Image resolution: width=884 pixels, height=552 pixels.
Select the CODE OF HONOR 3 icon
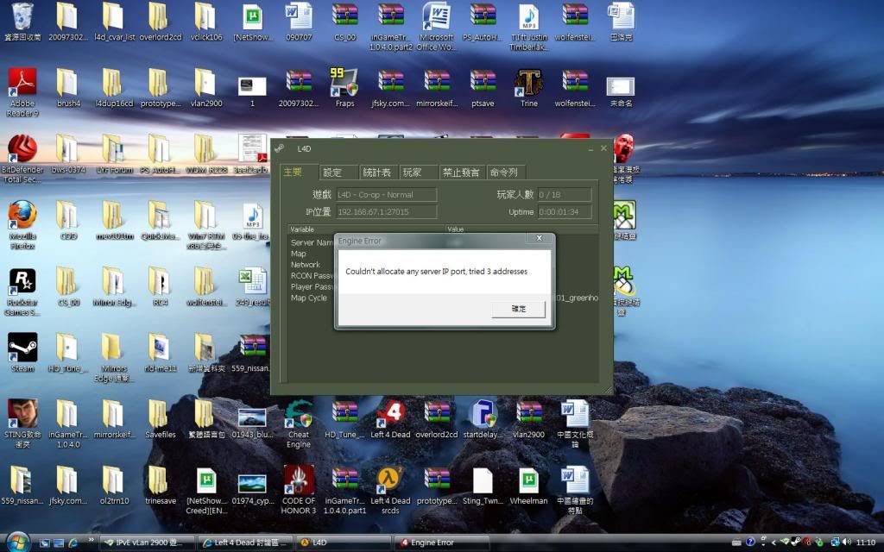coord(299,482)
